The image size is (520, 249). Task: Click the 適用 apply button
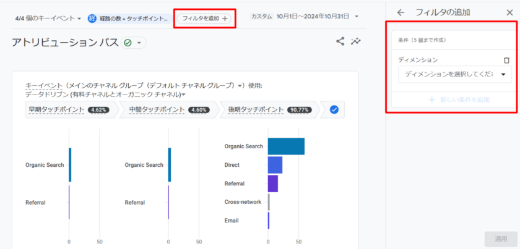click(x=501, y=238)
